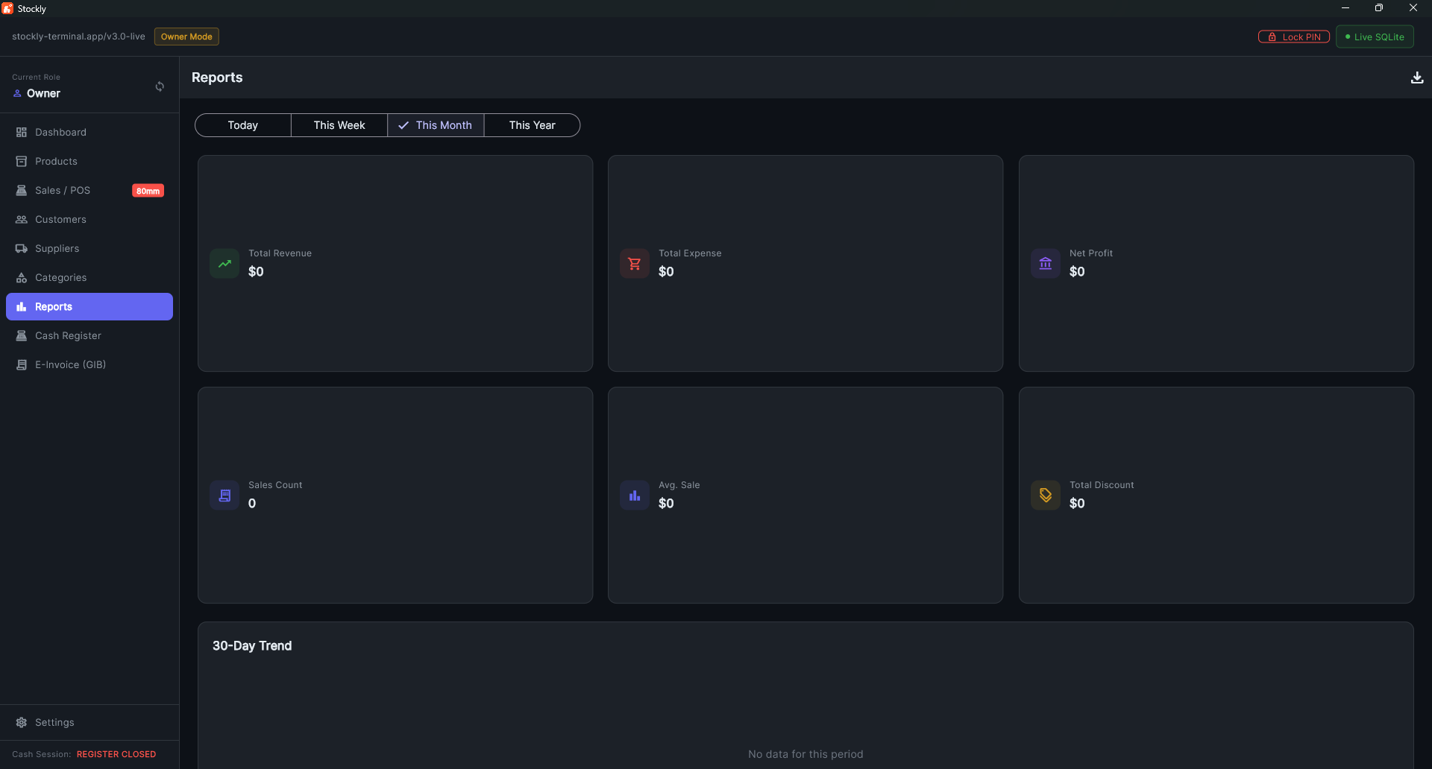Click the Total Expense $0 value
Viewport: 1432px width, 769px height.
click(x=666, y=272)
